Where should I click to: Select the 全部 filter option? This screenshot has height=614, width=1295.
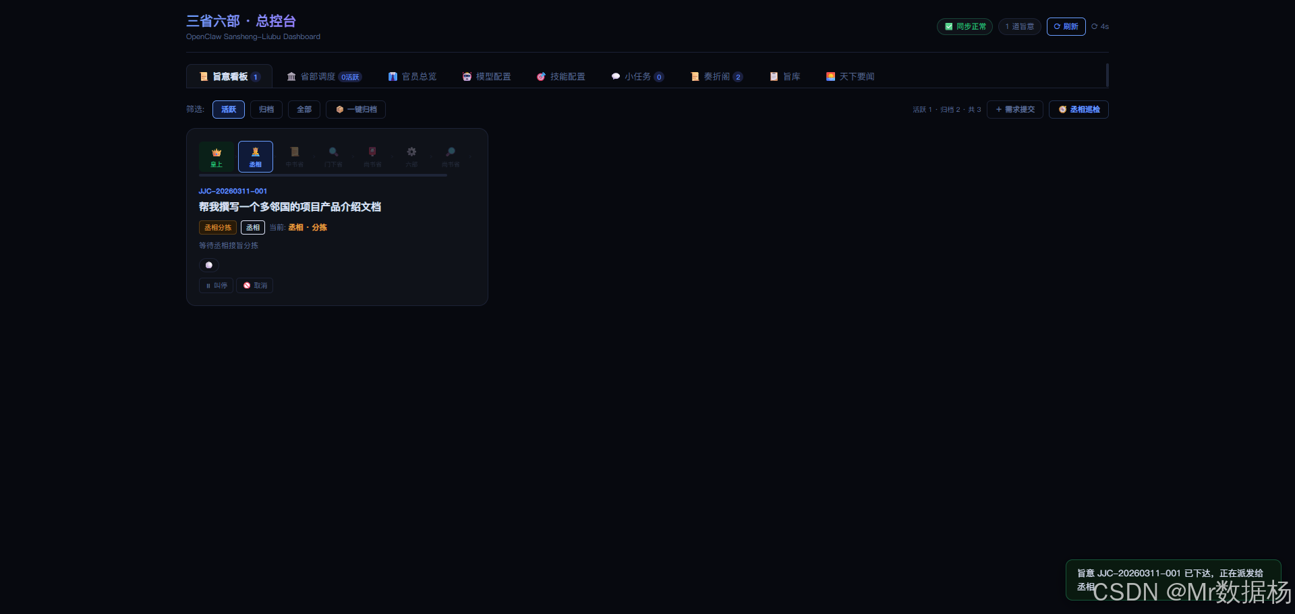(304, 109)
